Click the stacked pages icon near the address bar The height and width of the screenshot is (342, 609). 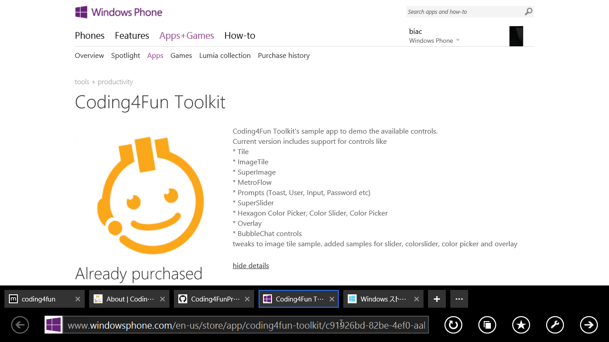pos(487,325)
